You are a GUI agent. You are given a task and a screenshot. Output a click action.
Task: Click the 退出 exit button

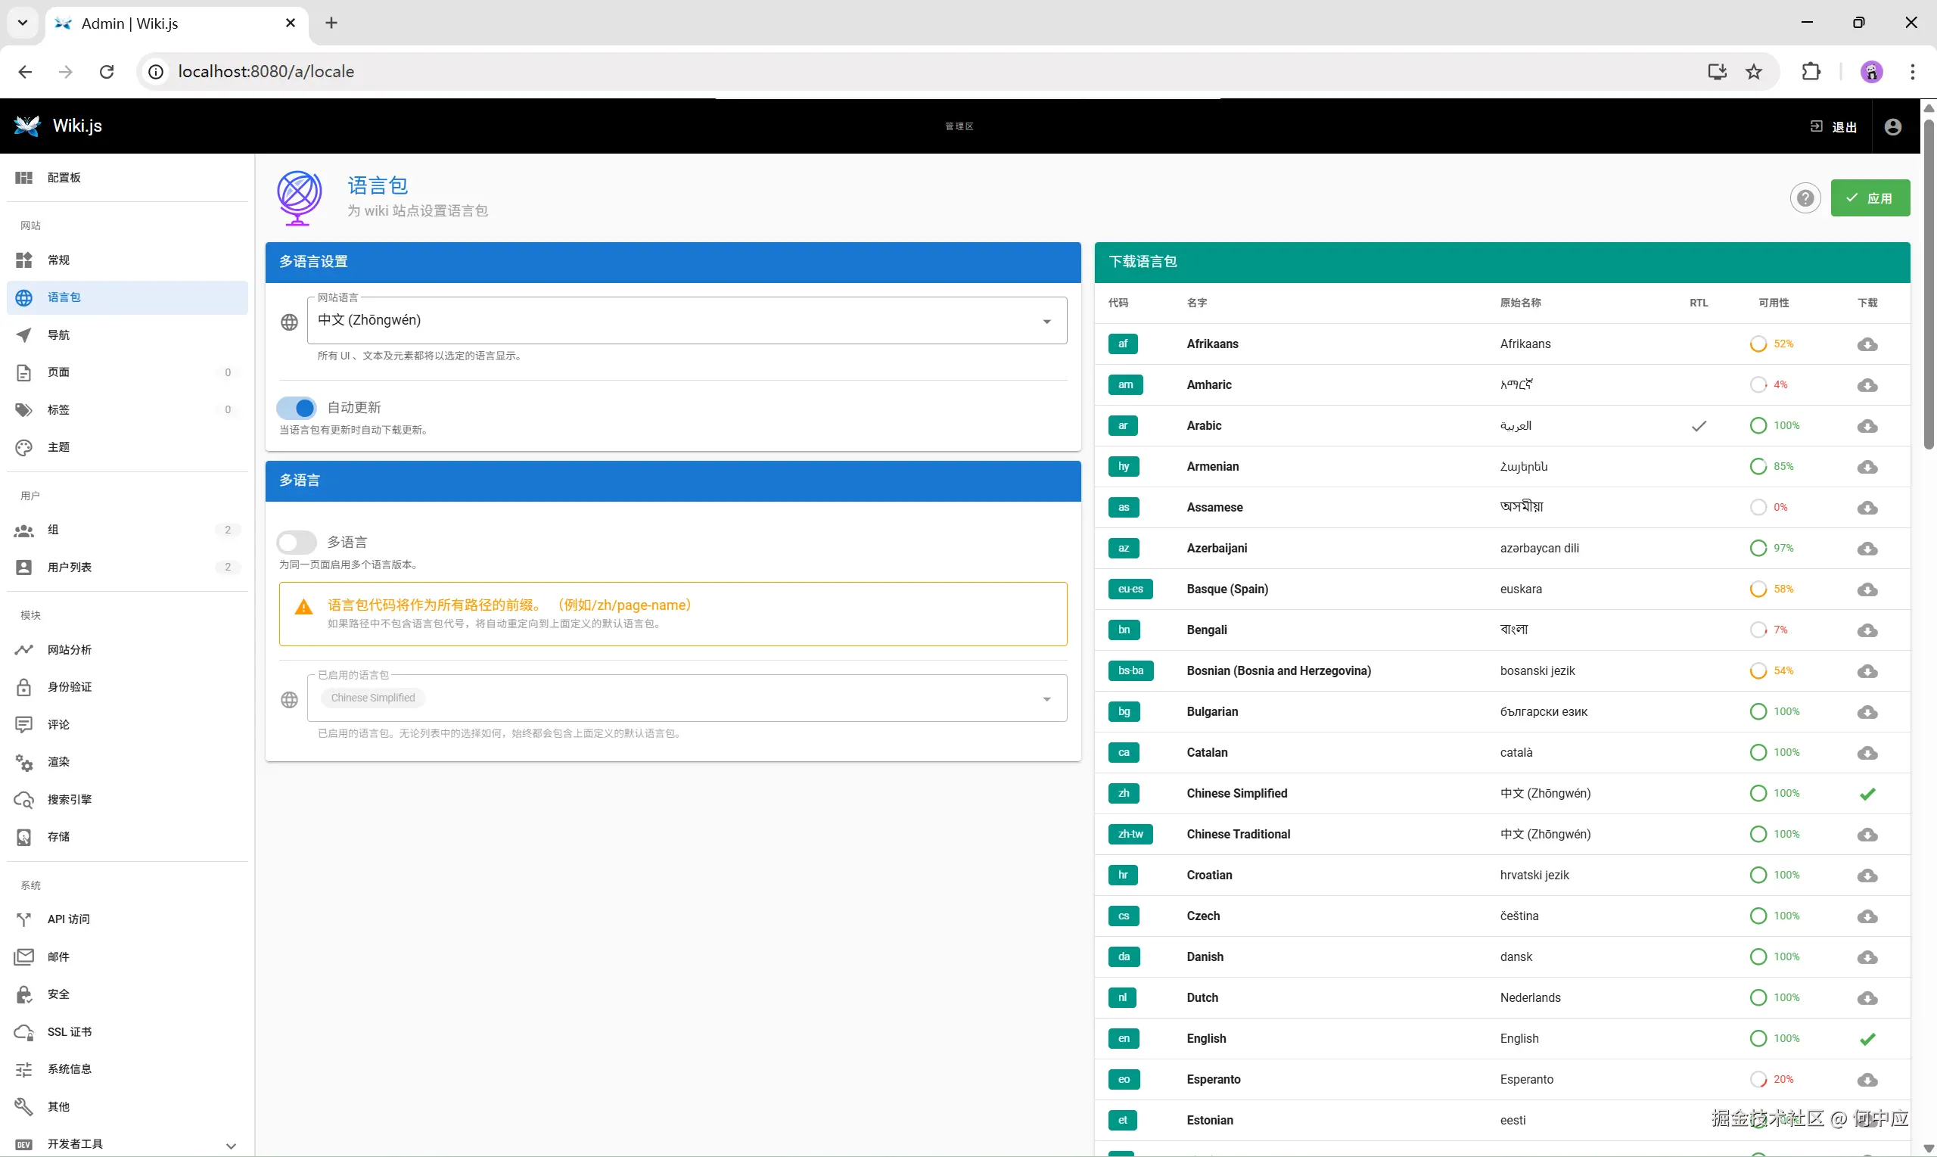[x=1833, y=126]
